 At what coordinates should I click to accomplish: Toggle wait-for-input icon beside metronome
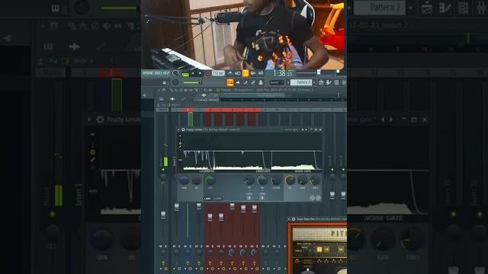(x=238, y=73)
